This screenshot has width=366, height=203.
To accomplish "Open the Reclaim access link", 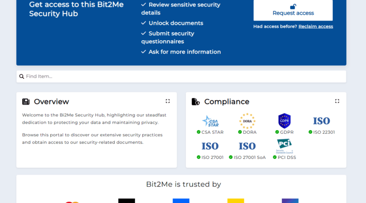I will [x=316, y=26].
